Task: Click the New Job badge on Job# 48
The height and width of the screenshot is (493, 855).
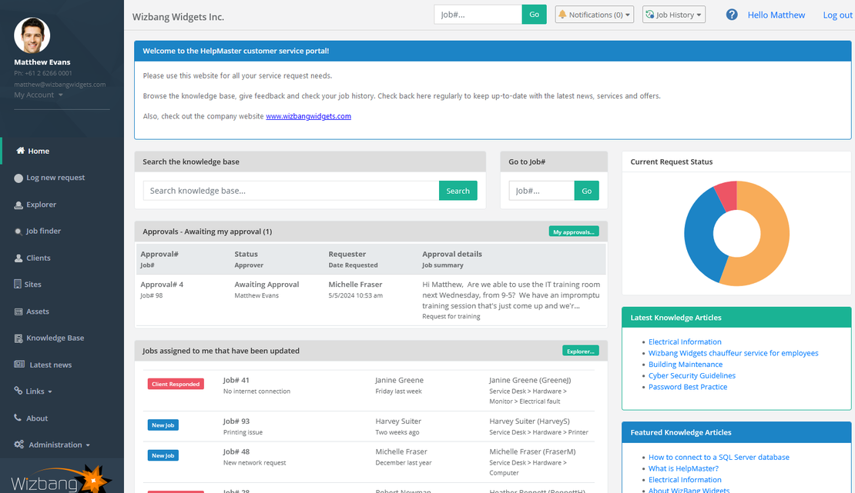Action: click(163, 455)
